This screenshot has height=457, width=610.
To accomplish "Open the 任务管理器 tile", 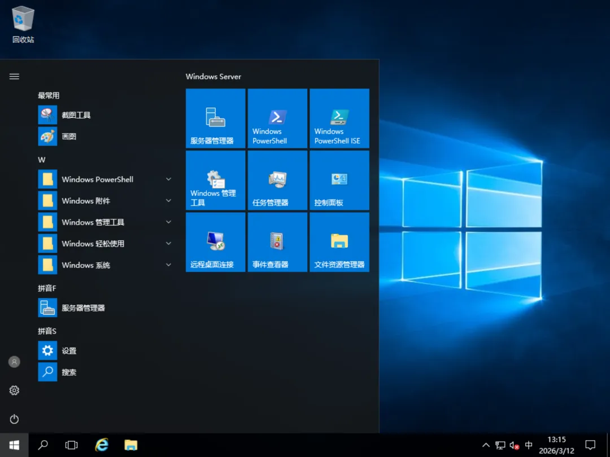I will [x=277, y=181].
